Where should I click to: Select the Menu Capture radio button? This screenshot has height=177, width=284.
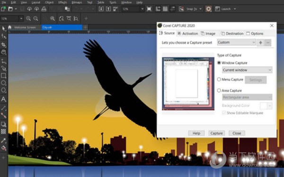[219, 80]
